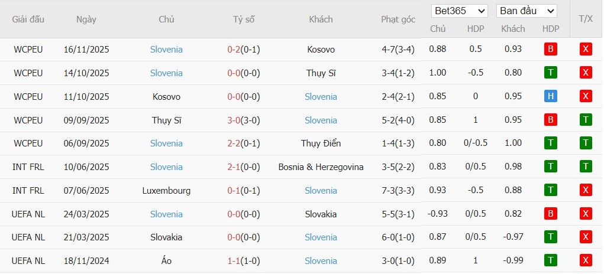The width and height of the screenshot is (604, 274).
Task: Click green T HDP badge in 10/06/2025 row
Action: (x=551, y=167)
